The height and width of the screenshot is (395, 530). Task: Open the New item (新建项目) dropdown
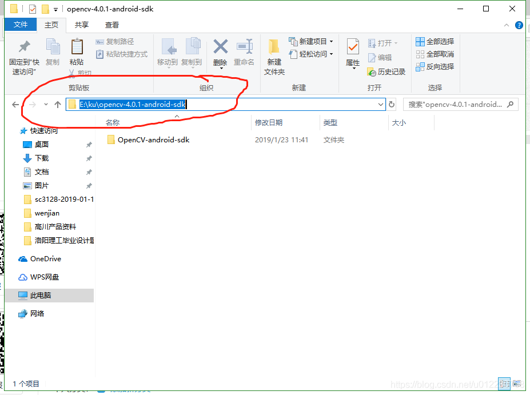point(311,42)
